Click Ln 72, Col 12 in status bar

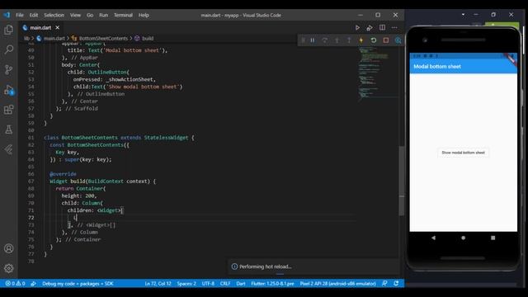[158, 284]
